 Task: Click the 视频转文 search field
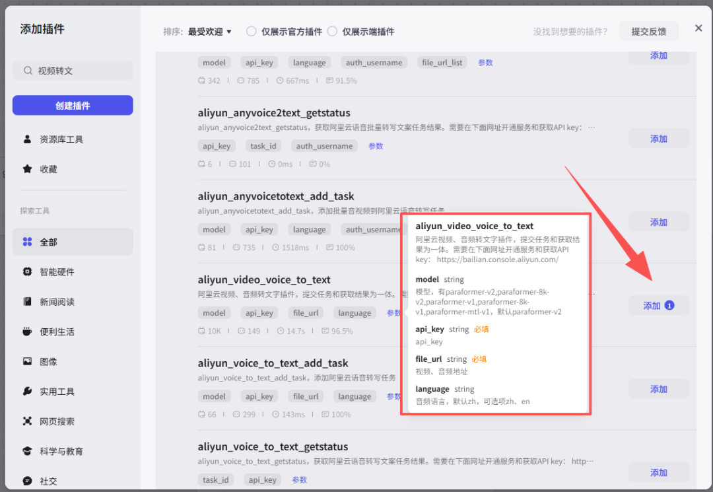(73, 71)
